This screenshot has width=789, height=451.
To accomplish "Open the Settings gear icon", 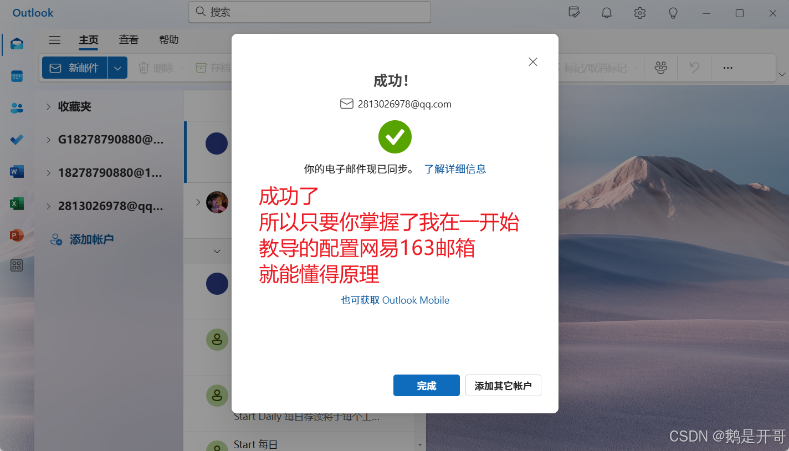I will coord(640,13).
